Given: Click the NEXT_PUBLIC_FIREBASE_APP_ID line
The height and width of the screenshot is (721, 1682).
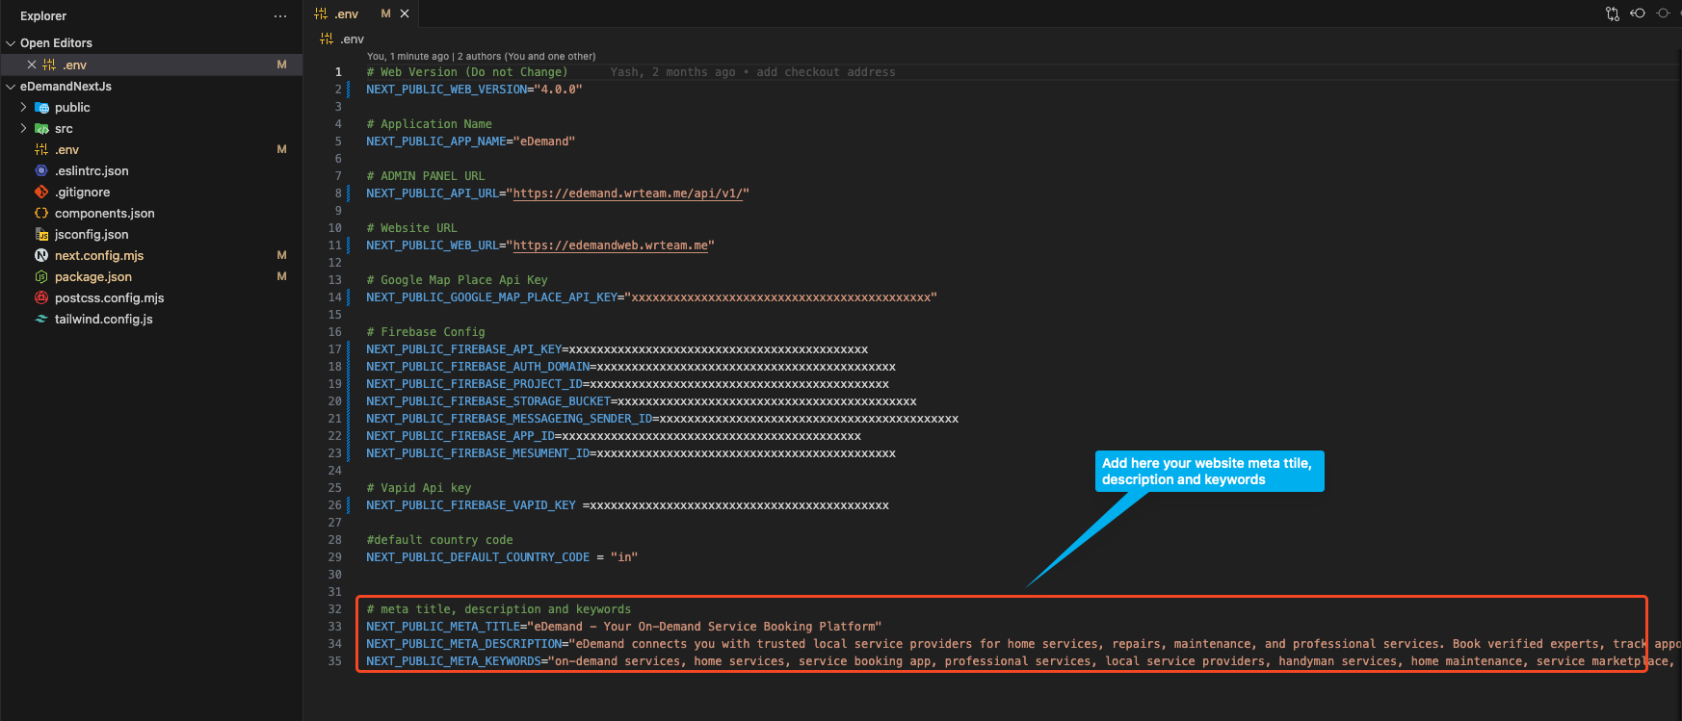Looking at the screenshot, I should [x=614, y=436].
